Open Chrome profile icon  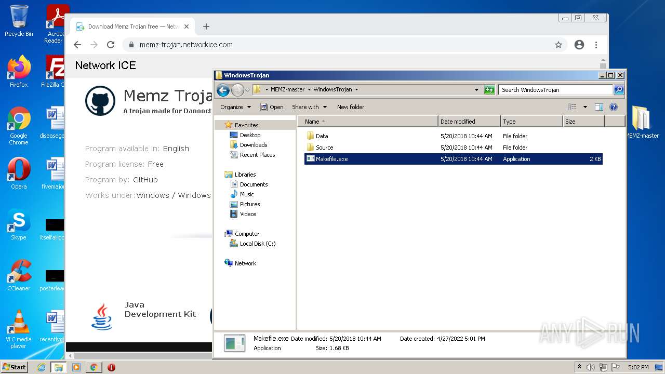click(579, 45)
